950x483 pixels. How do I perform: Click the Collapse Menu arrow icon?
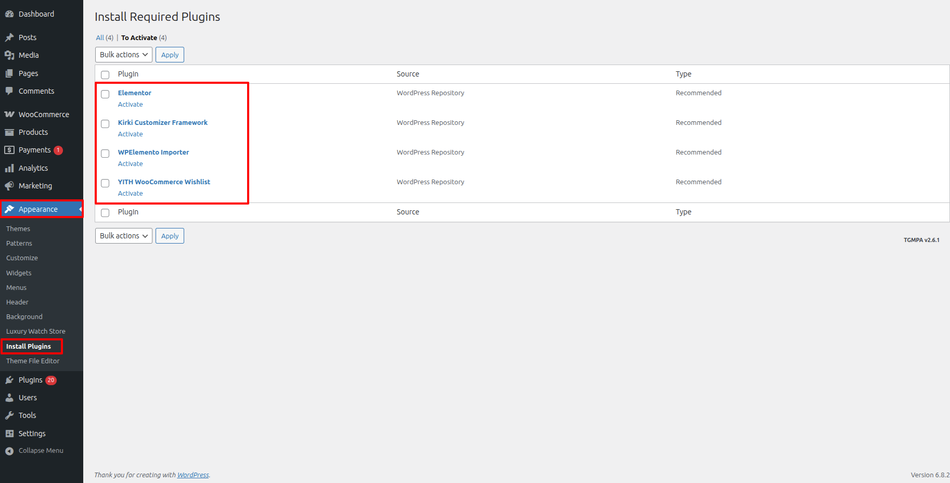9,451
